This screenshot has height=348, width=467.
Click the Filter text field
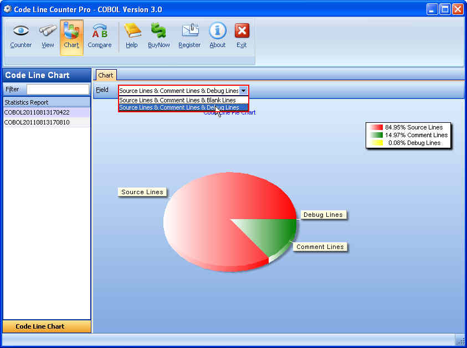tap(58, 89)
